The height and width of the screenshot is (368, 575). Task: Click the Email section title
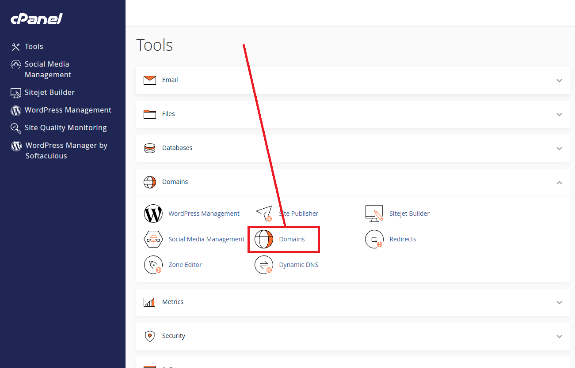click(x=170, y=80)
